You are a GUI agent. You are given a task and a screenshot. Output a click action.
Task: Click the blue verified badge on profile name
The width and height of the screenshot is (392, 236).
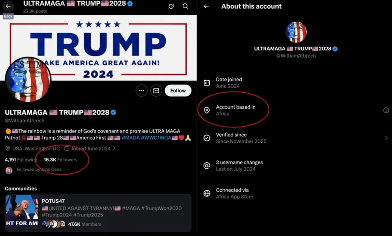(114, 112)
